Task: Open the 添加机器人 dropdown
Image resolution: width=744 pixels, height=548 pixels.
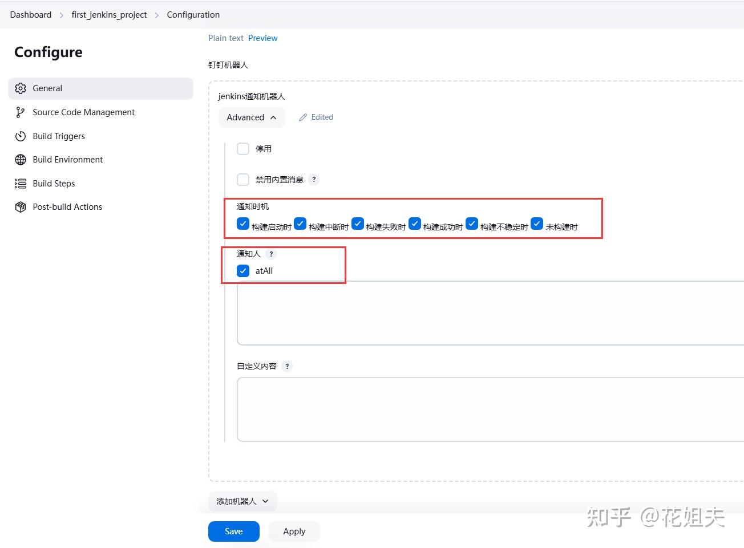Action: point(242,501)
